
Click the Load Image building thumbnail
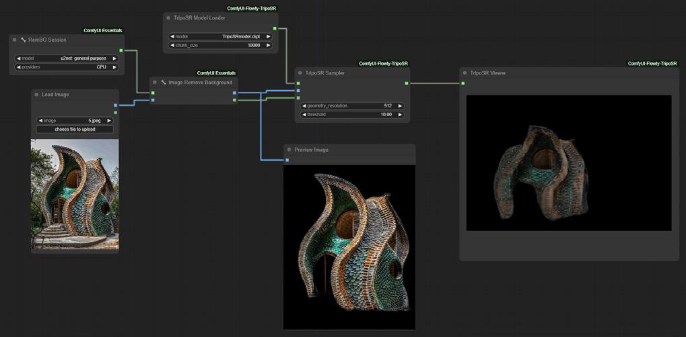pos(75,194)
